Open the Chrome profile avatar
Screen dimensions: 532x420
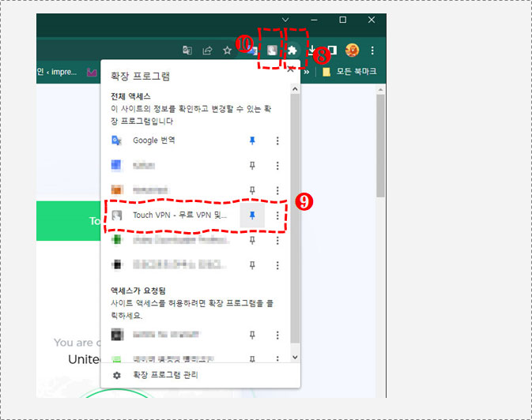pyautogui.click(x=352, y=51)
